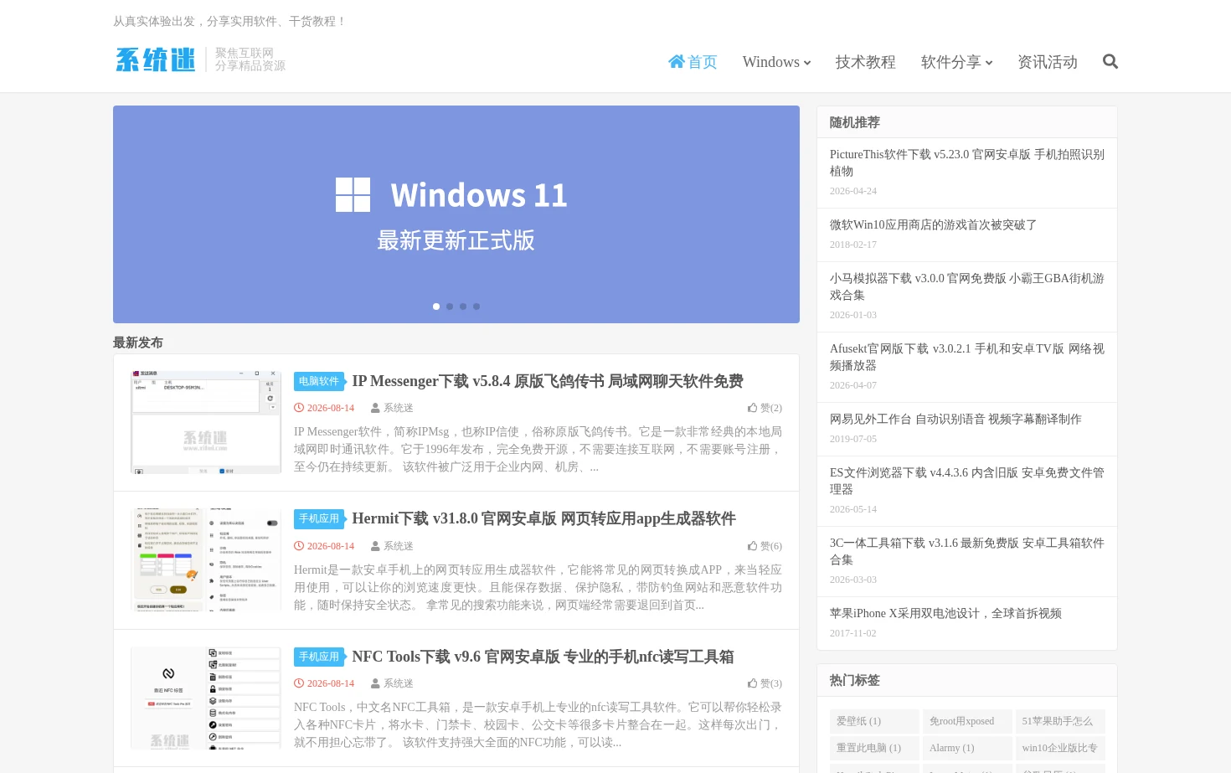
Task: Click the author icon on NFC Tools post
Action: point(375,683)
